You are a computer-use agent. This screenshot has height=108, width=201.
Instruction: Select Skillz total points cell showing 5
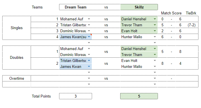139,96
